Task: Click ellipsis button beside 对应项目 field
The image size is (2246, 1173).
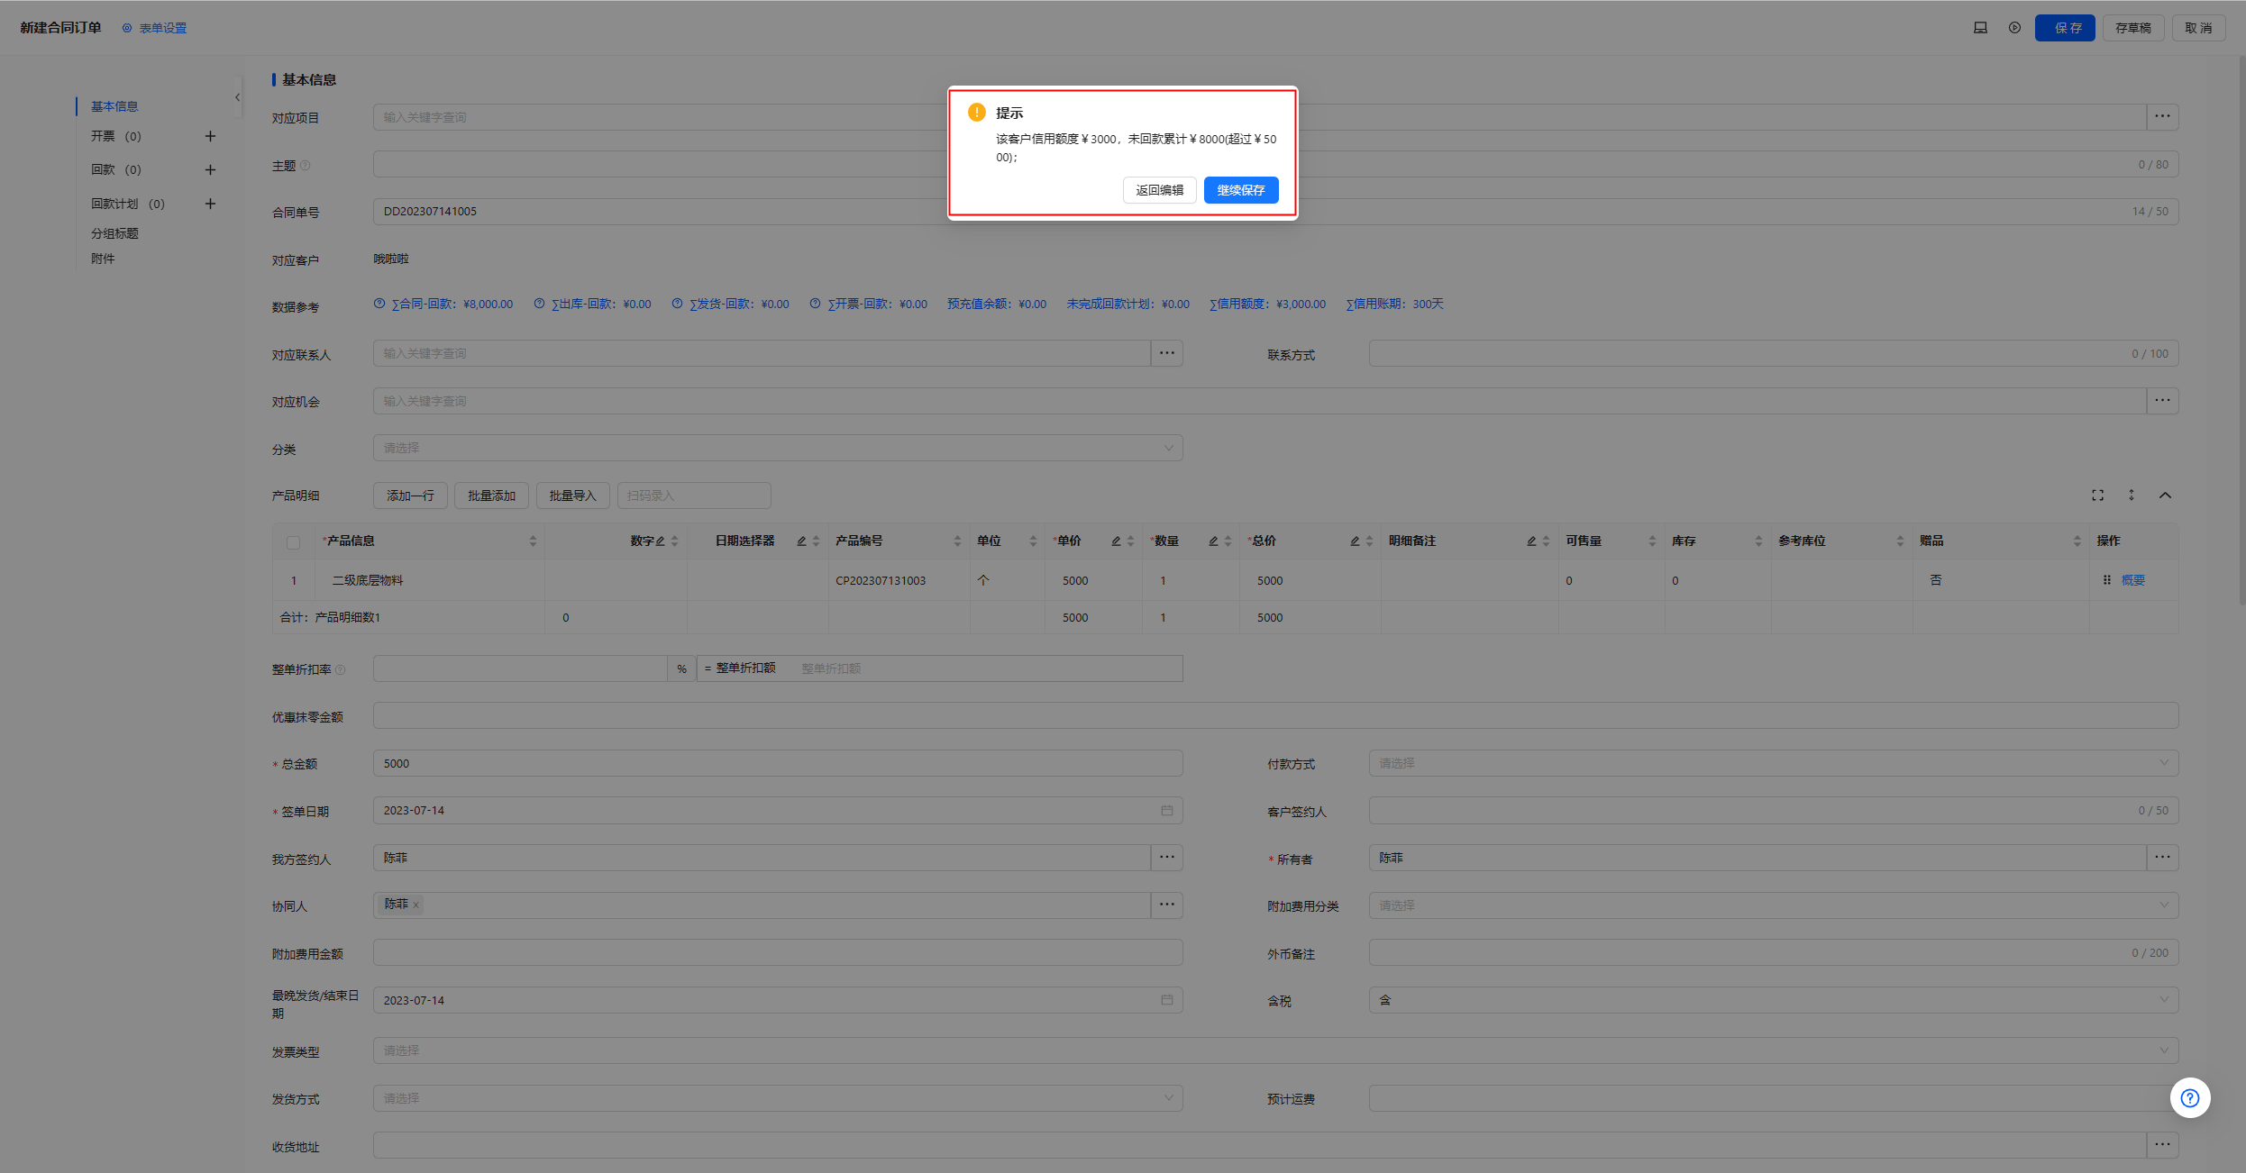Action: (x=2162, y=116)
